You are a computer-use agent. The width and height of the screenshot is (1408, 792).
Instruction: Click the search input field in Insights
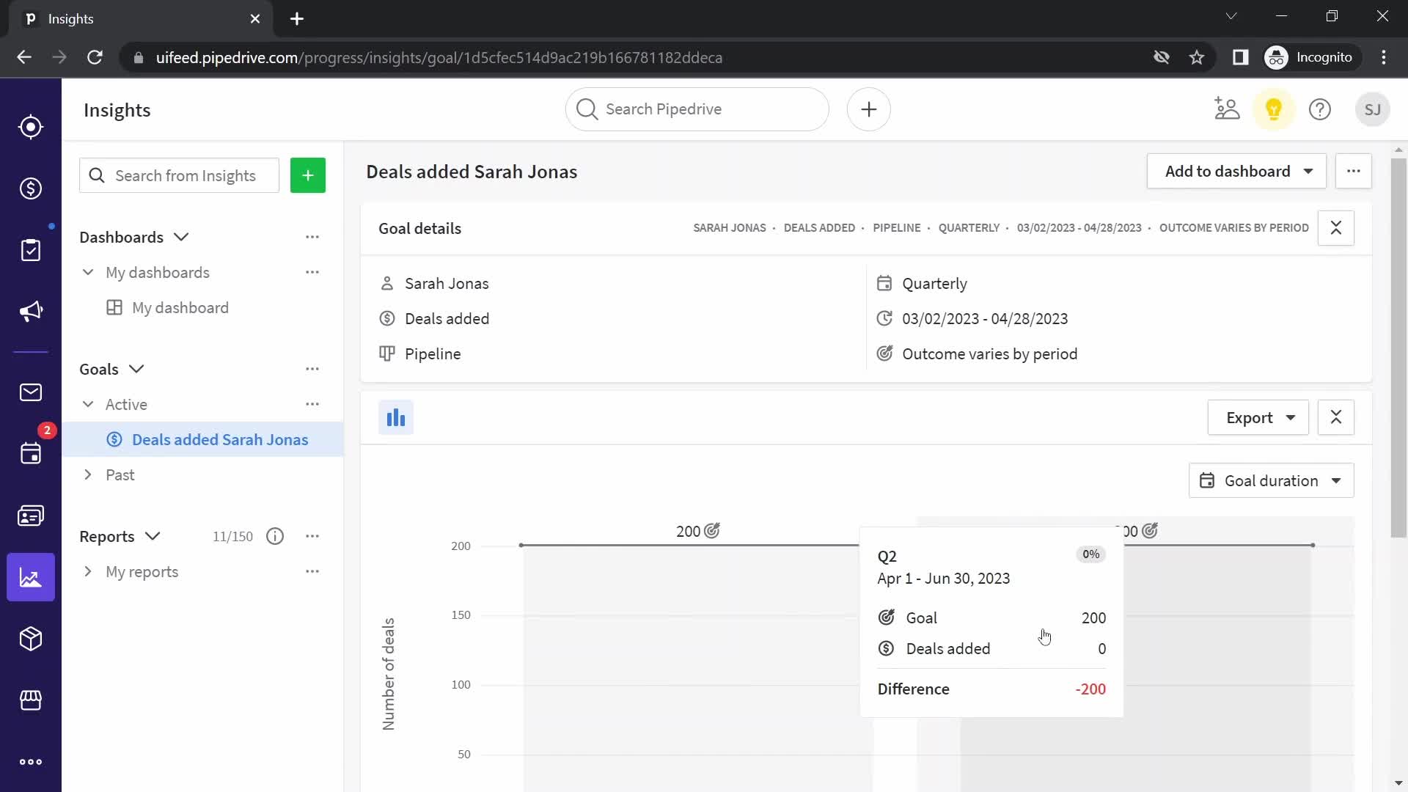(178, 175)
